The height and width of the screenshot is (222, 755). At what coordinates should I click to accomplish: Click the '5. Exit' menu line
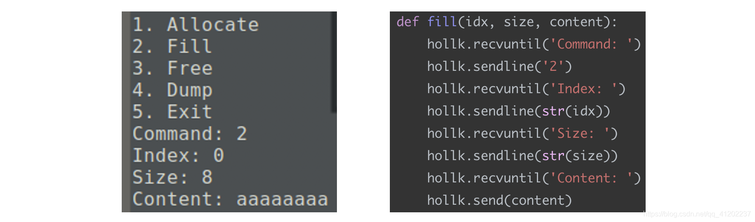click(172, 112)
